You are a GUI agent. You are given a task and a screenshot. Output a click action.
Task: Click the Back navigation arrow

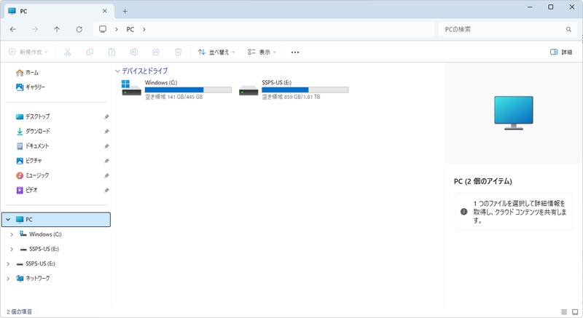pos(13,29)
